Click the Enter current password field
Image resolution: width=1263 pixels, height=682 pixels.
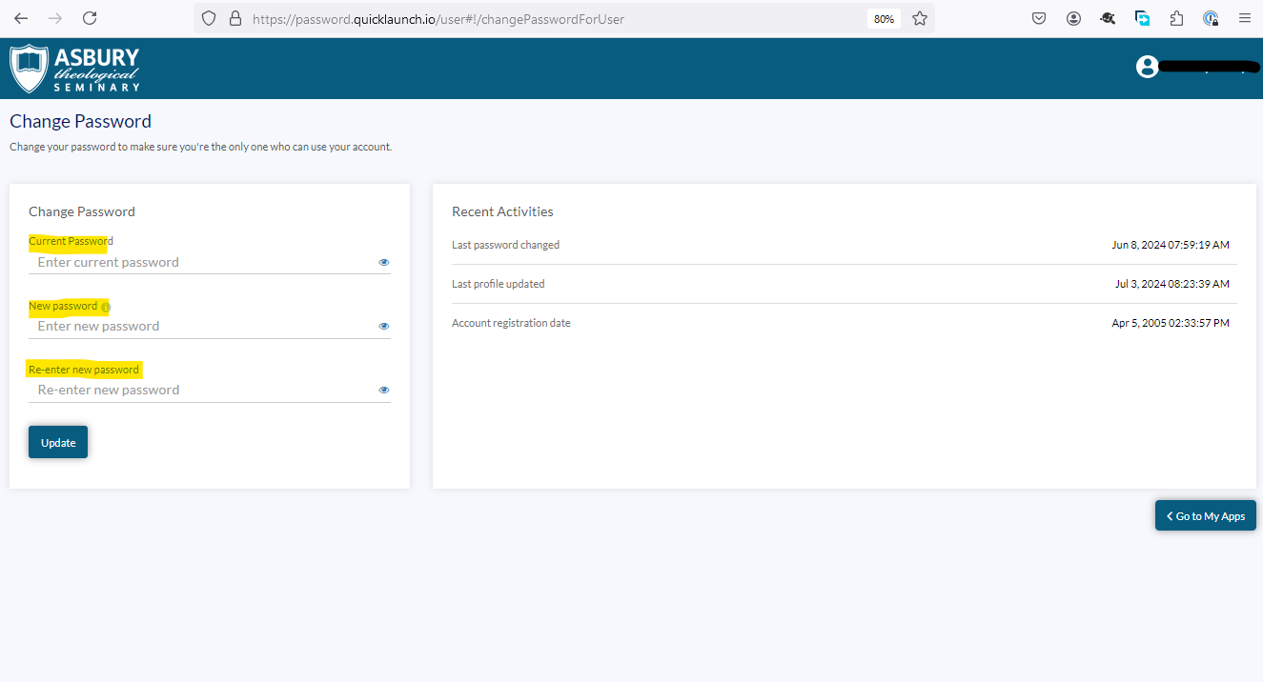200,262
